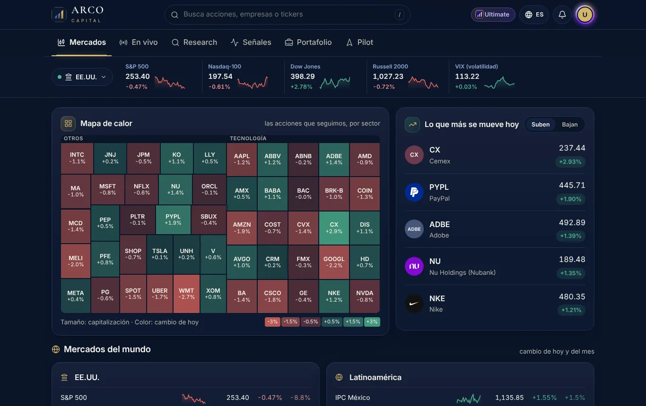Image resolution: width=646 pixels, height=406 pixels.
Task: Click the trending arrow movers icon
Action: 412,125
